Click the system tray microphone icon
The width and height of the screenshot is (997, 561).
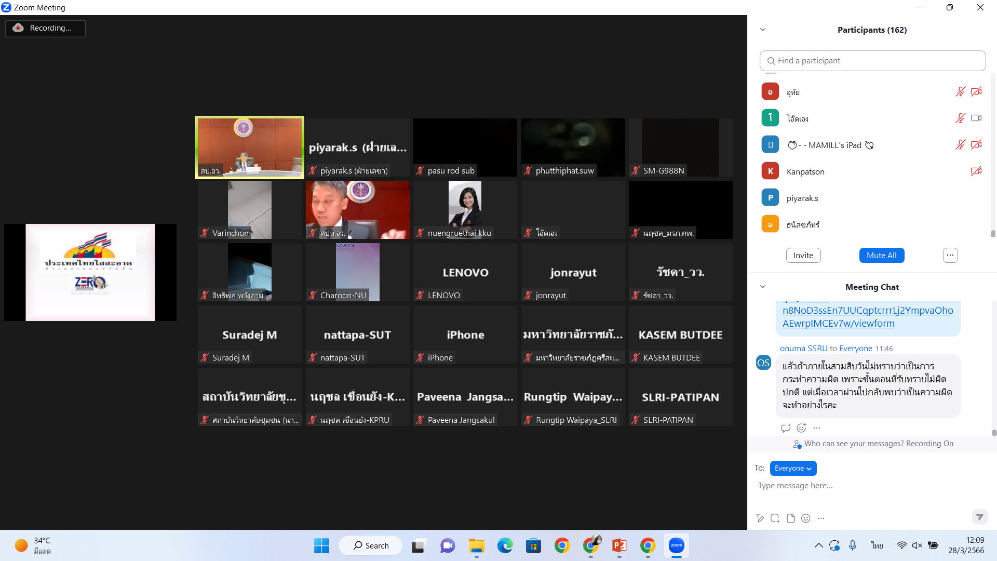pos(852,545)
